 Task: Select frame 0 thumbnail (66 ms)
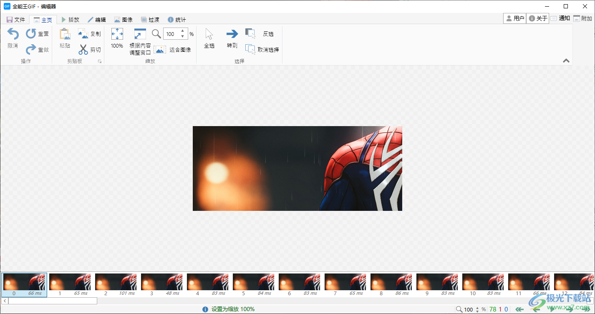24,285
